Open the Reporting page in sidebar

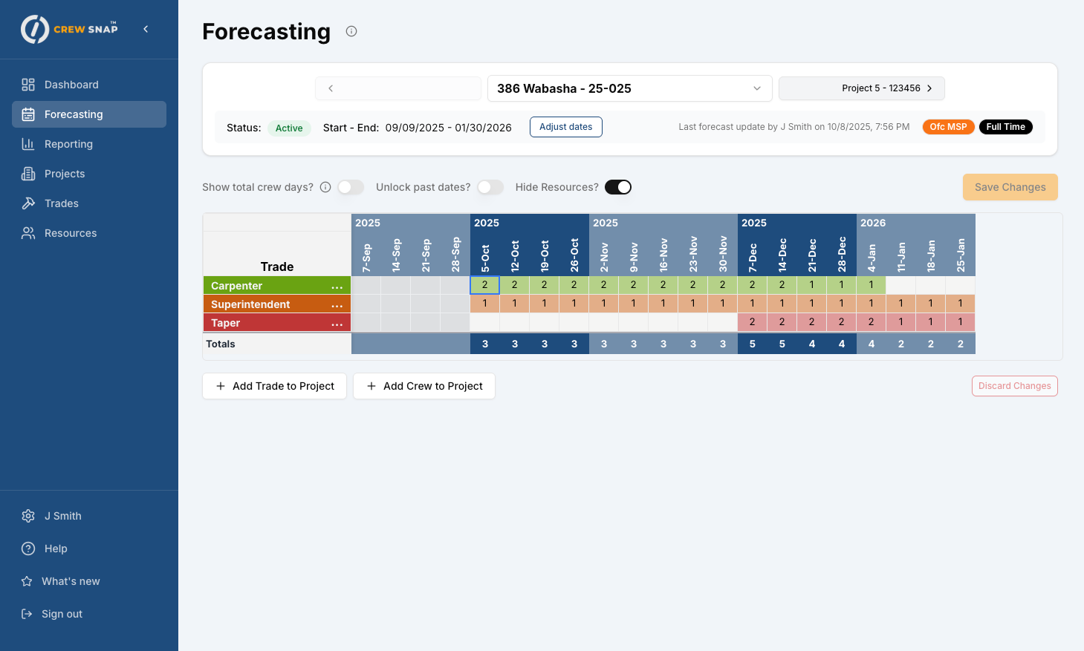pyautogui.click(x=68, y=144)
